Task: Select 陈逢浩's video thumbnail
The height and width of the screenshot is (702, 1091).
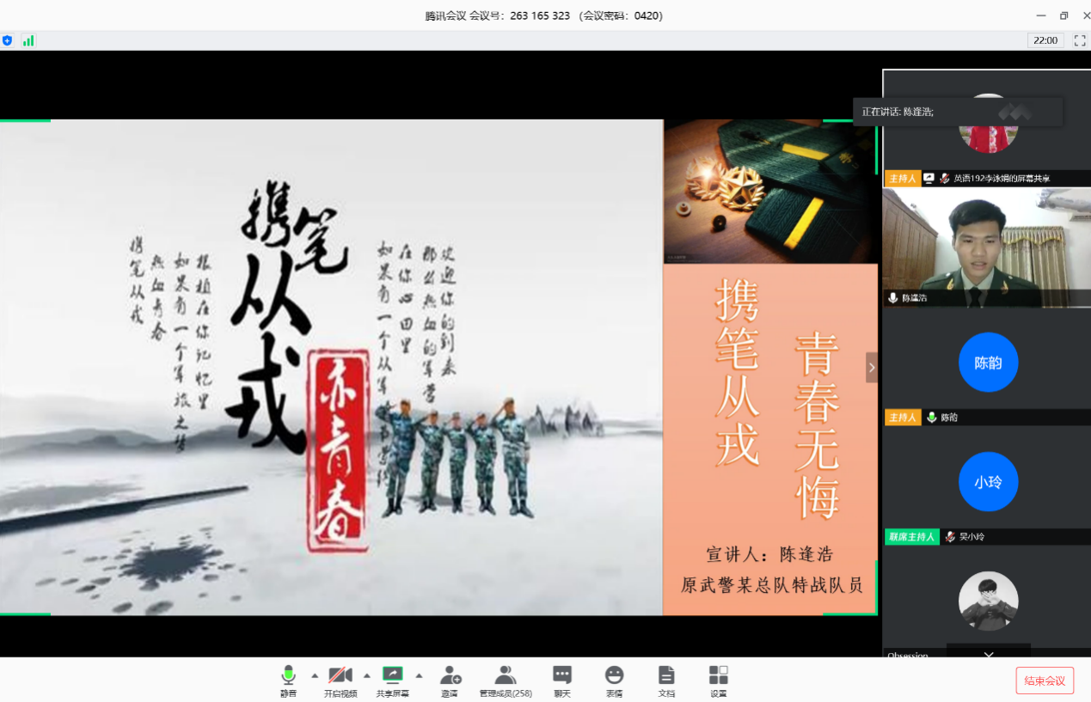Action: tap(987, 247)
